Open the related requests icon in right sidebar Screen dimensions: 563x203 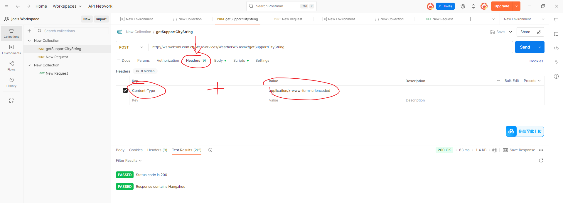(556, 62)
